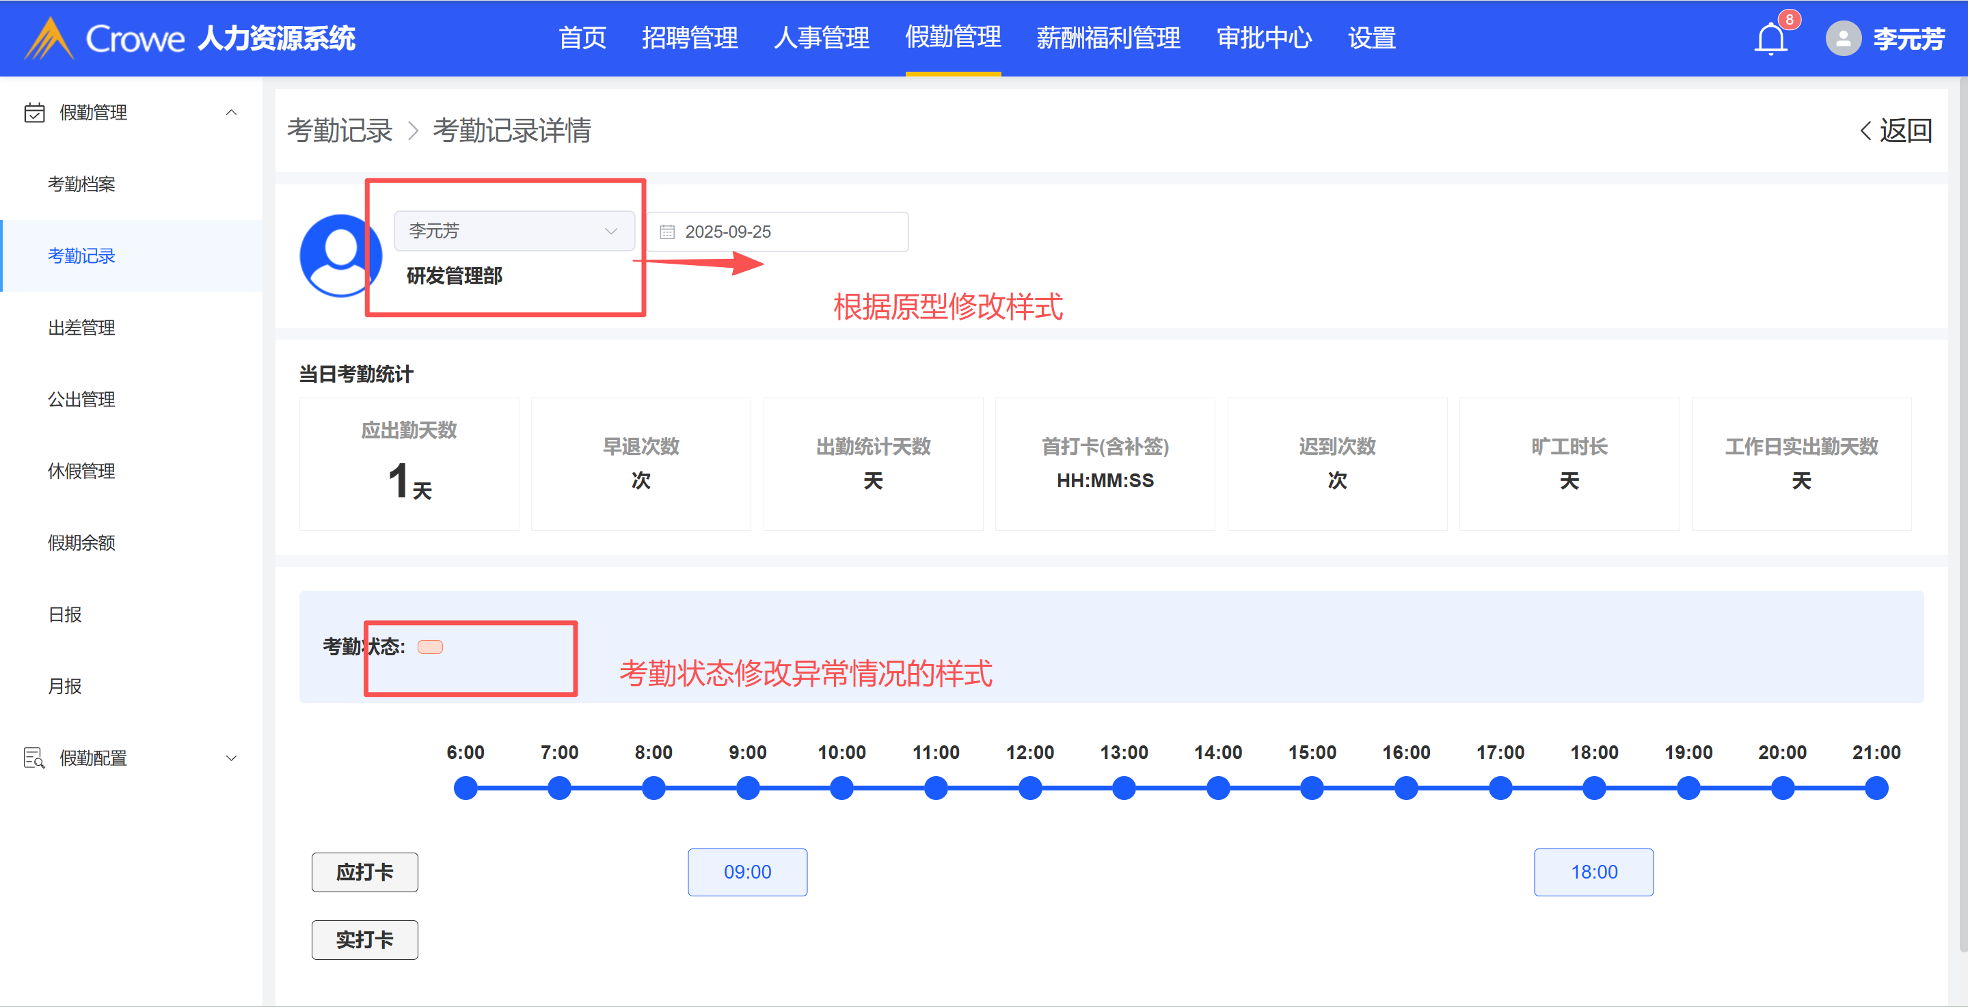This screenshot has height=1007, width=1968.
Task: Click the pink attendance status swatch
Action: 430,647
